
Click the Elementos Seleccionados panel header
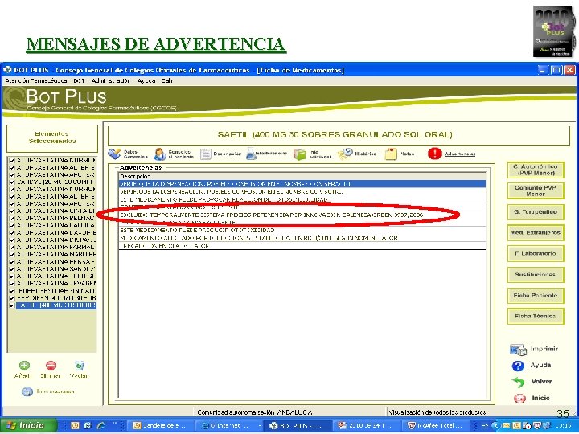(x=52, y=137)
